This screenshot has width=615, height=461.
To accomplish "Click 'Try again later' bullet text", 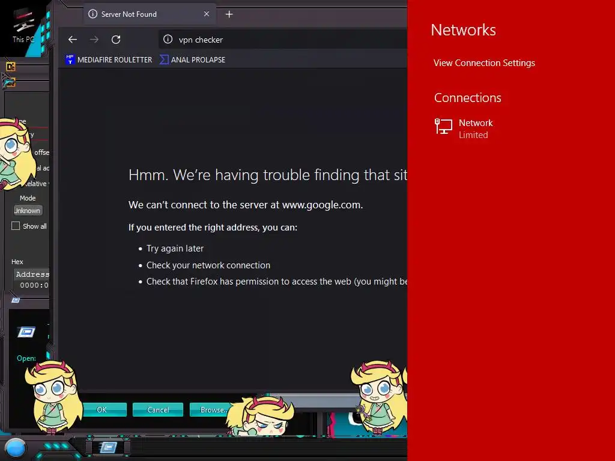I will (x=175, y=248).
